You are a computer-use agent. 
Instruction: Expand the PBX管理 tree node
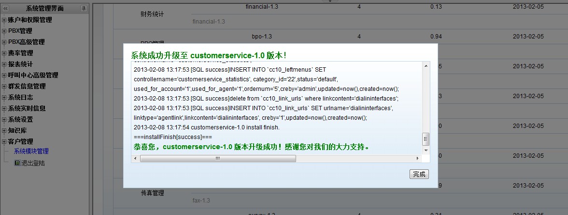pos(4,31)
